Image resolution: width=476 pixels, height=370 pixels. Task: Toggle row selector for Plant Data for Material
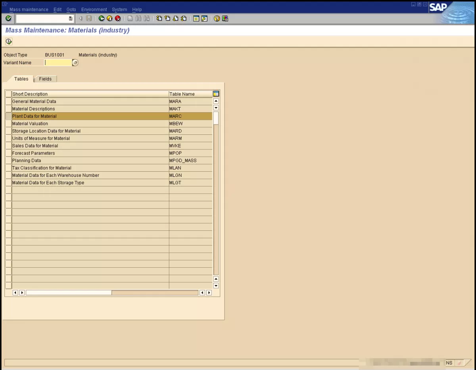coord(8,116)
